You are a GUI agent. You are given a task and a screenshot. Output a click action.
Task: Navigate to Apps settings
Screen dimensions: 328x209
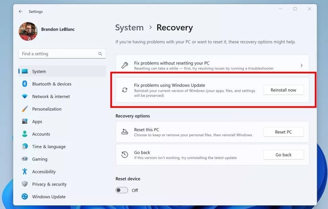click(62, 121)
